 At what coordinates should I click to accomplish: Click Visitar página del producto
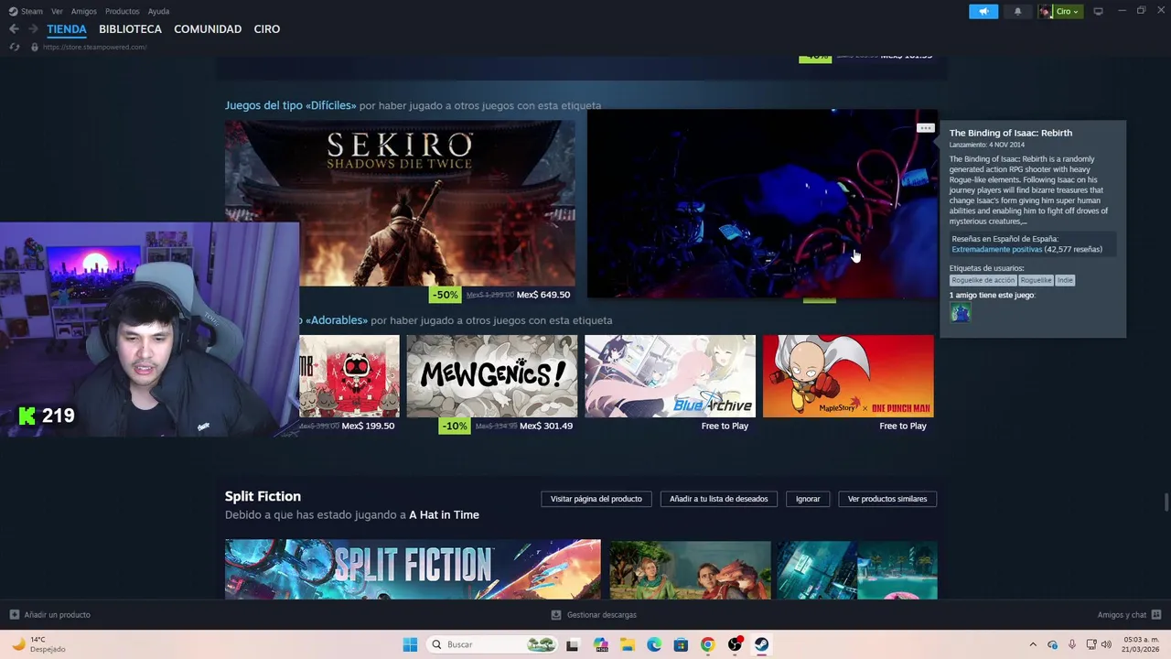point(596,499)
